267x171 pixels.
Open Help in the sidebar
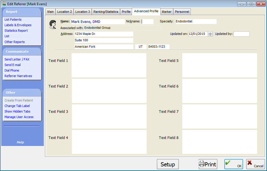pos(20,142)
